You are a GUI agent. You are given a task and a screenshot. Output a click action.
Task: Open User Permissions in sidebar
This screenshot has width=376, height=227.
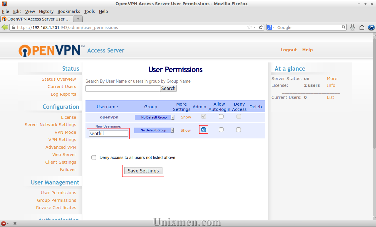tap(58, 193)
